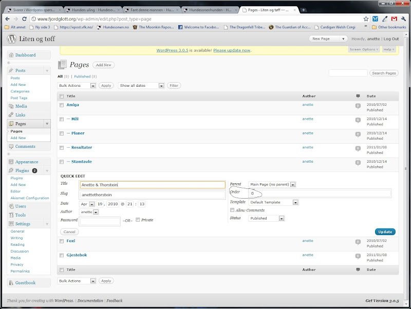Click the Guestbook sidebar icon

(x=11, y=283)
